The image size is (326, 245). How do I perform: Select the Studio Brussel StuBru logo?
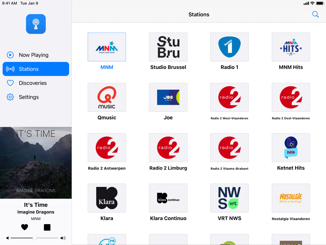(x=168, y=47)
